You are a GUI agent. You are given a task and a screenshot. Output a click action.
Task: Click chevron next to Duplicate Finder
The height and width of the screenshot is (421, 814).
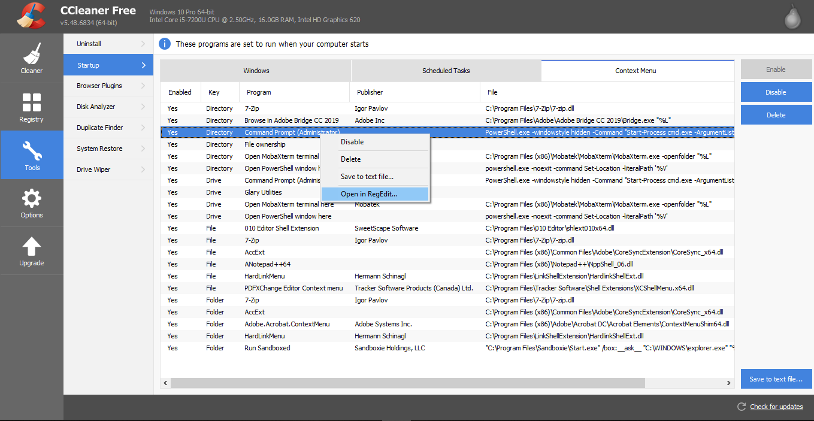coord(143,128)
